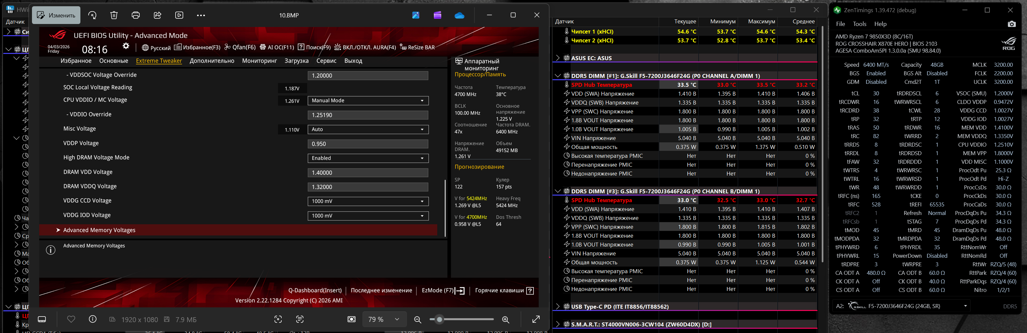The height and width of the screenshot is (333, 1027).
Task: Click the globe Русский language item in the BIOS
Action: (x=156, y=48)
